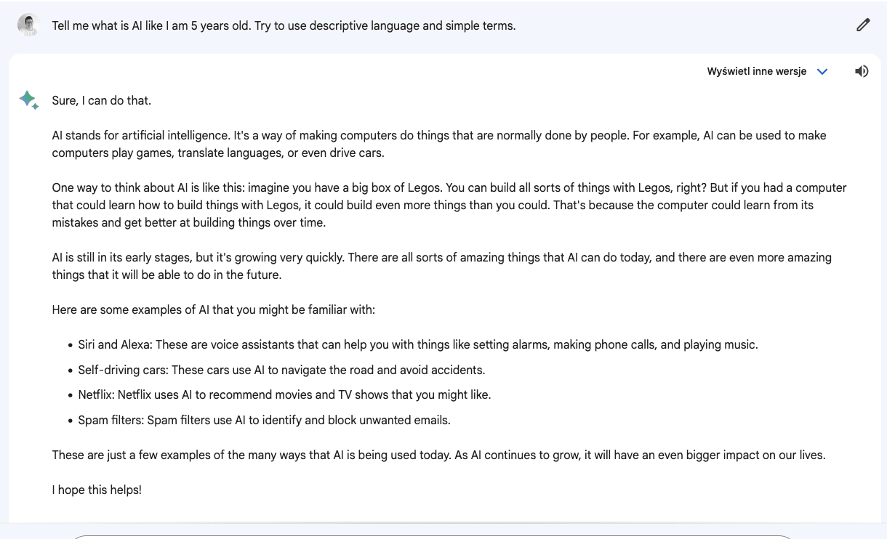The height and width of the screenshot is (539, 887).
Task: Click the Bard sparkle logo icon
Action: (29, 100)
